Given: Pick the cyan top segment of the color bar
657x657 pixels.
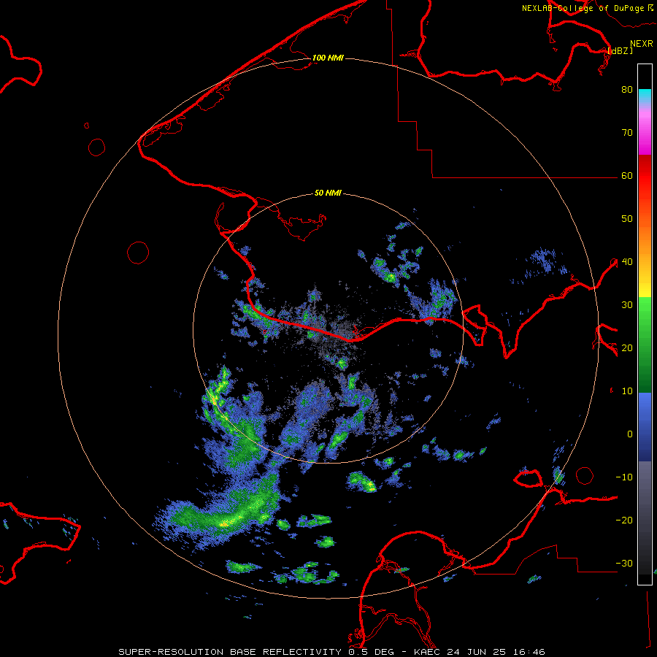Looking at the screenshot, I should coord(645,97).
